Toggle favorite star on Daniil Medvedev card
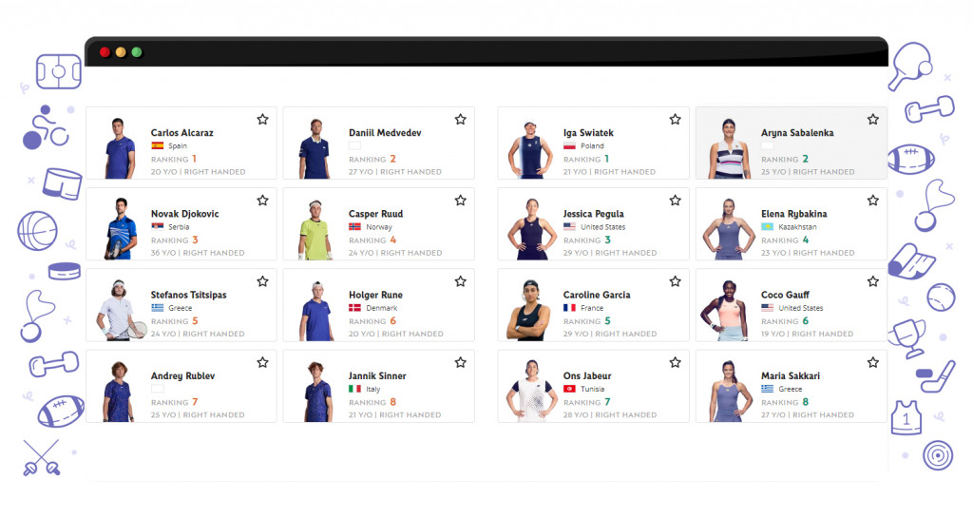 (x=460, y=120)
